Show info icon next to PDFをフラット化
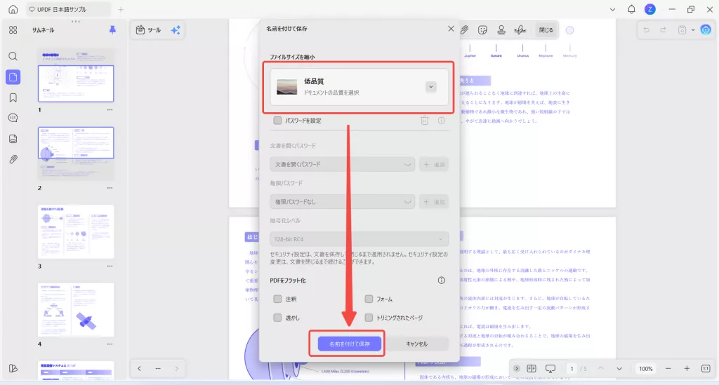This screenshot has width=719, height=385. tap(441, 281)
